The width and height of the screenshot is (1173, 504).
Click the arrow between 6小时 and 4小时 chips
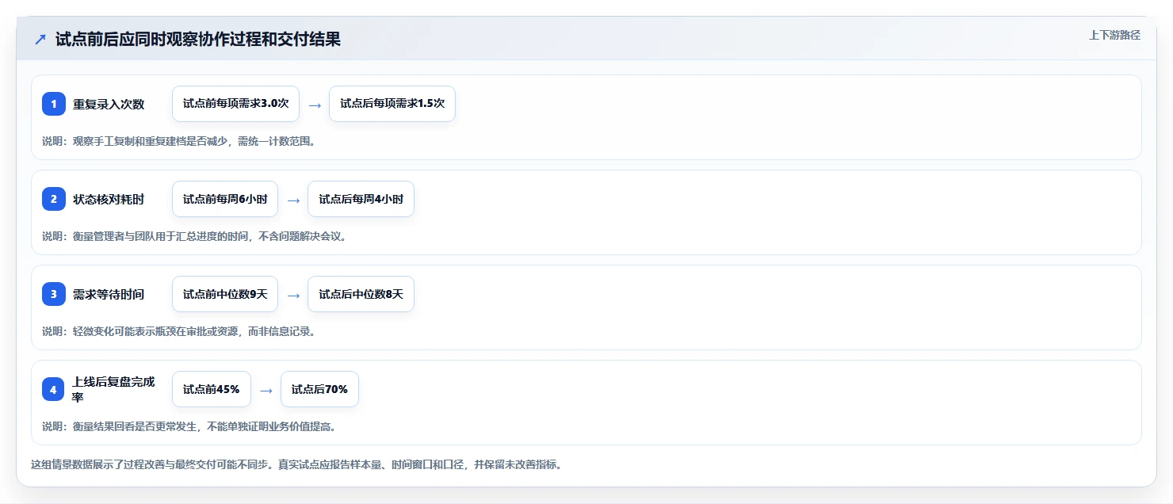click(x=293, y=200)
